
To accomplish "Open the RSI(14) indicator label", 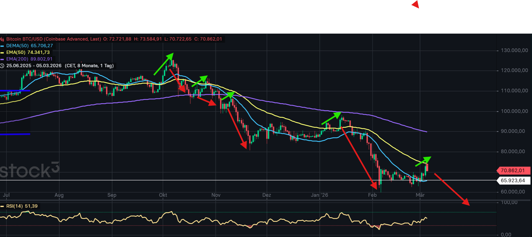I will pos(15,206).
